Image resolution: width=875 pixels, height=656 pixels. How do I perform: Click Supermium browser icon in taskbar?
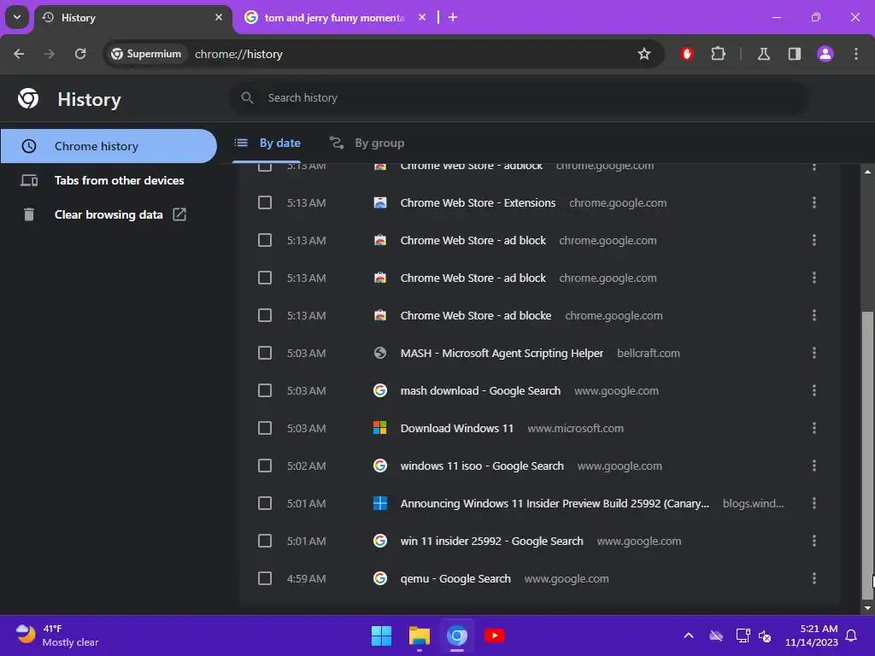tap(456, 635)
